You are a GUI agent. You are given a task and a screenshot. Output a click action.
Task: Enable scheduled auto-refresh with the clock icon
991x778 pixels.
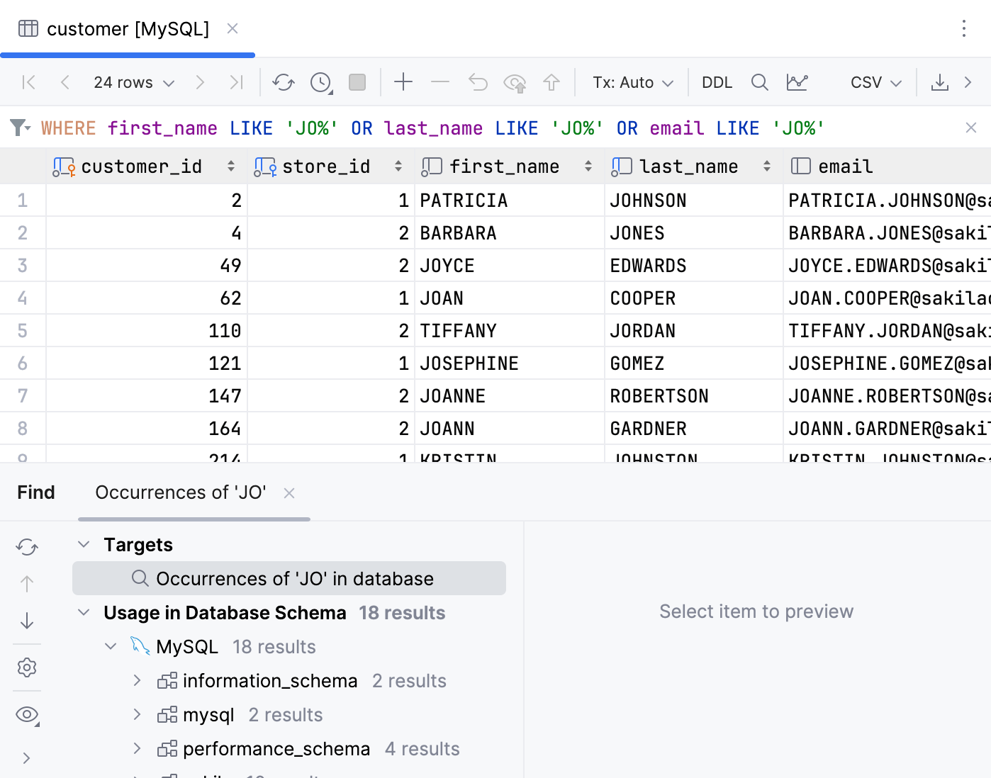pyautogui.click(x=320, y=82)
